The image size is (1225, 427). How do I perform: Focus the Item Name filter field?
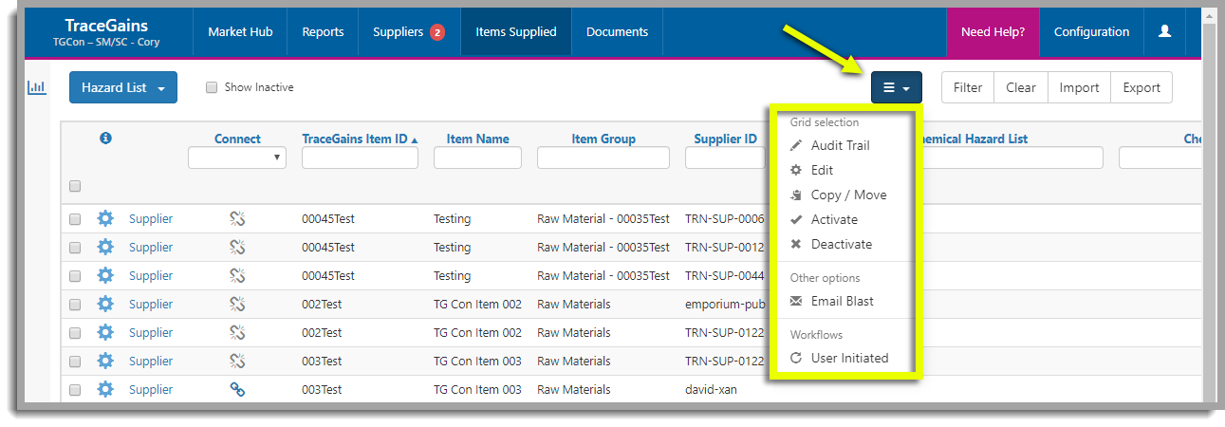[477, 158]
